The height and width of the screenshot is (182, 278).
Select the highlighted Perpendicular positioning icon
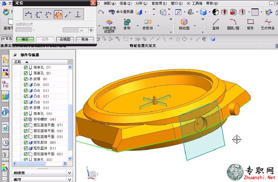(x=58, y=15)
